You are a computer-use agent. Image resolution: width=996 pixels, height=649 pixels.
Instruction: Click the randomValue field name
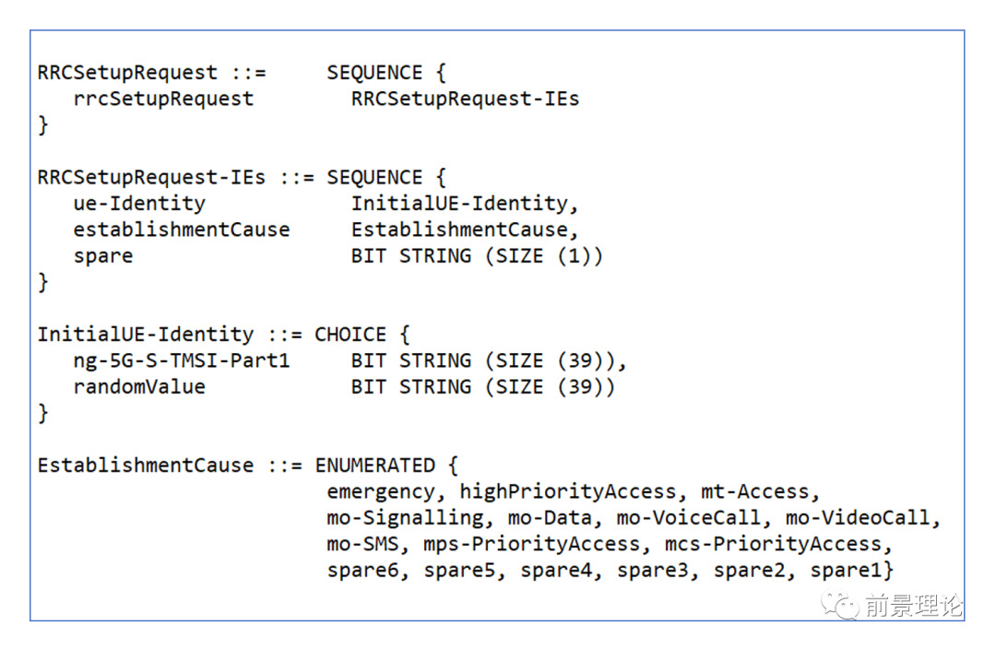139,387
